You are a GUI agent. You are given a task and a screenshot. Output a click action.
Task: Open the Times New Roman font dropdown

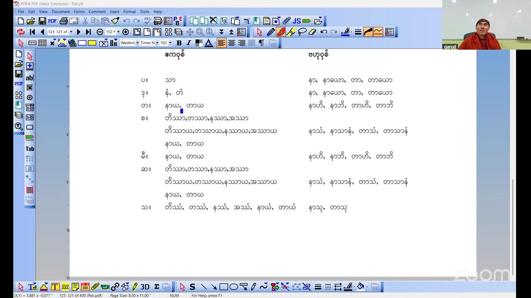coord(157,43)
